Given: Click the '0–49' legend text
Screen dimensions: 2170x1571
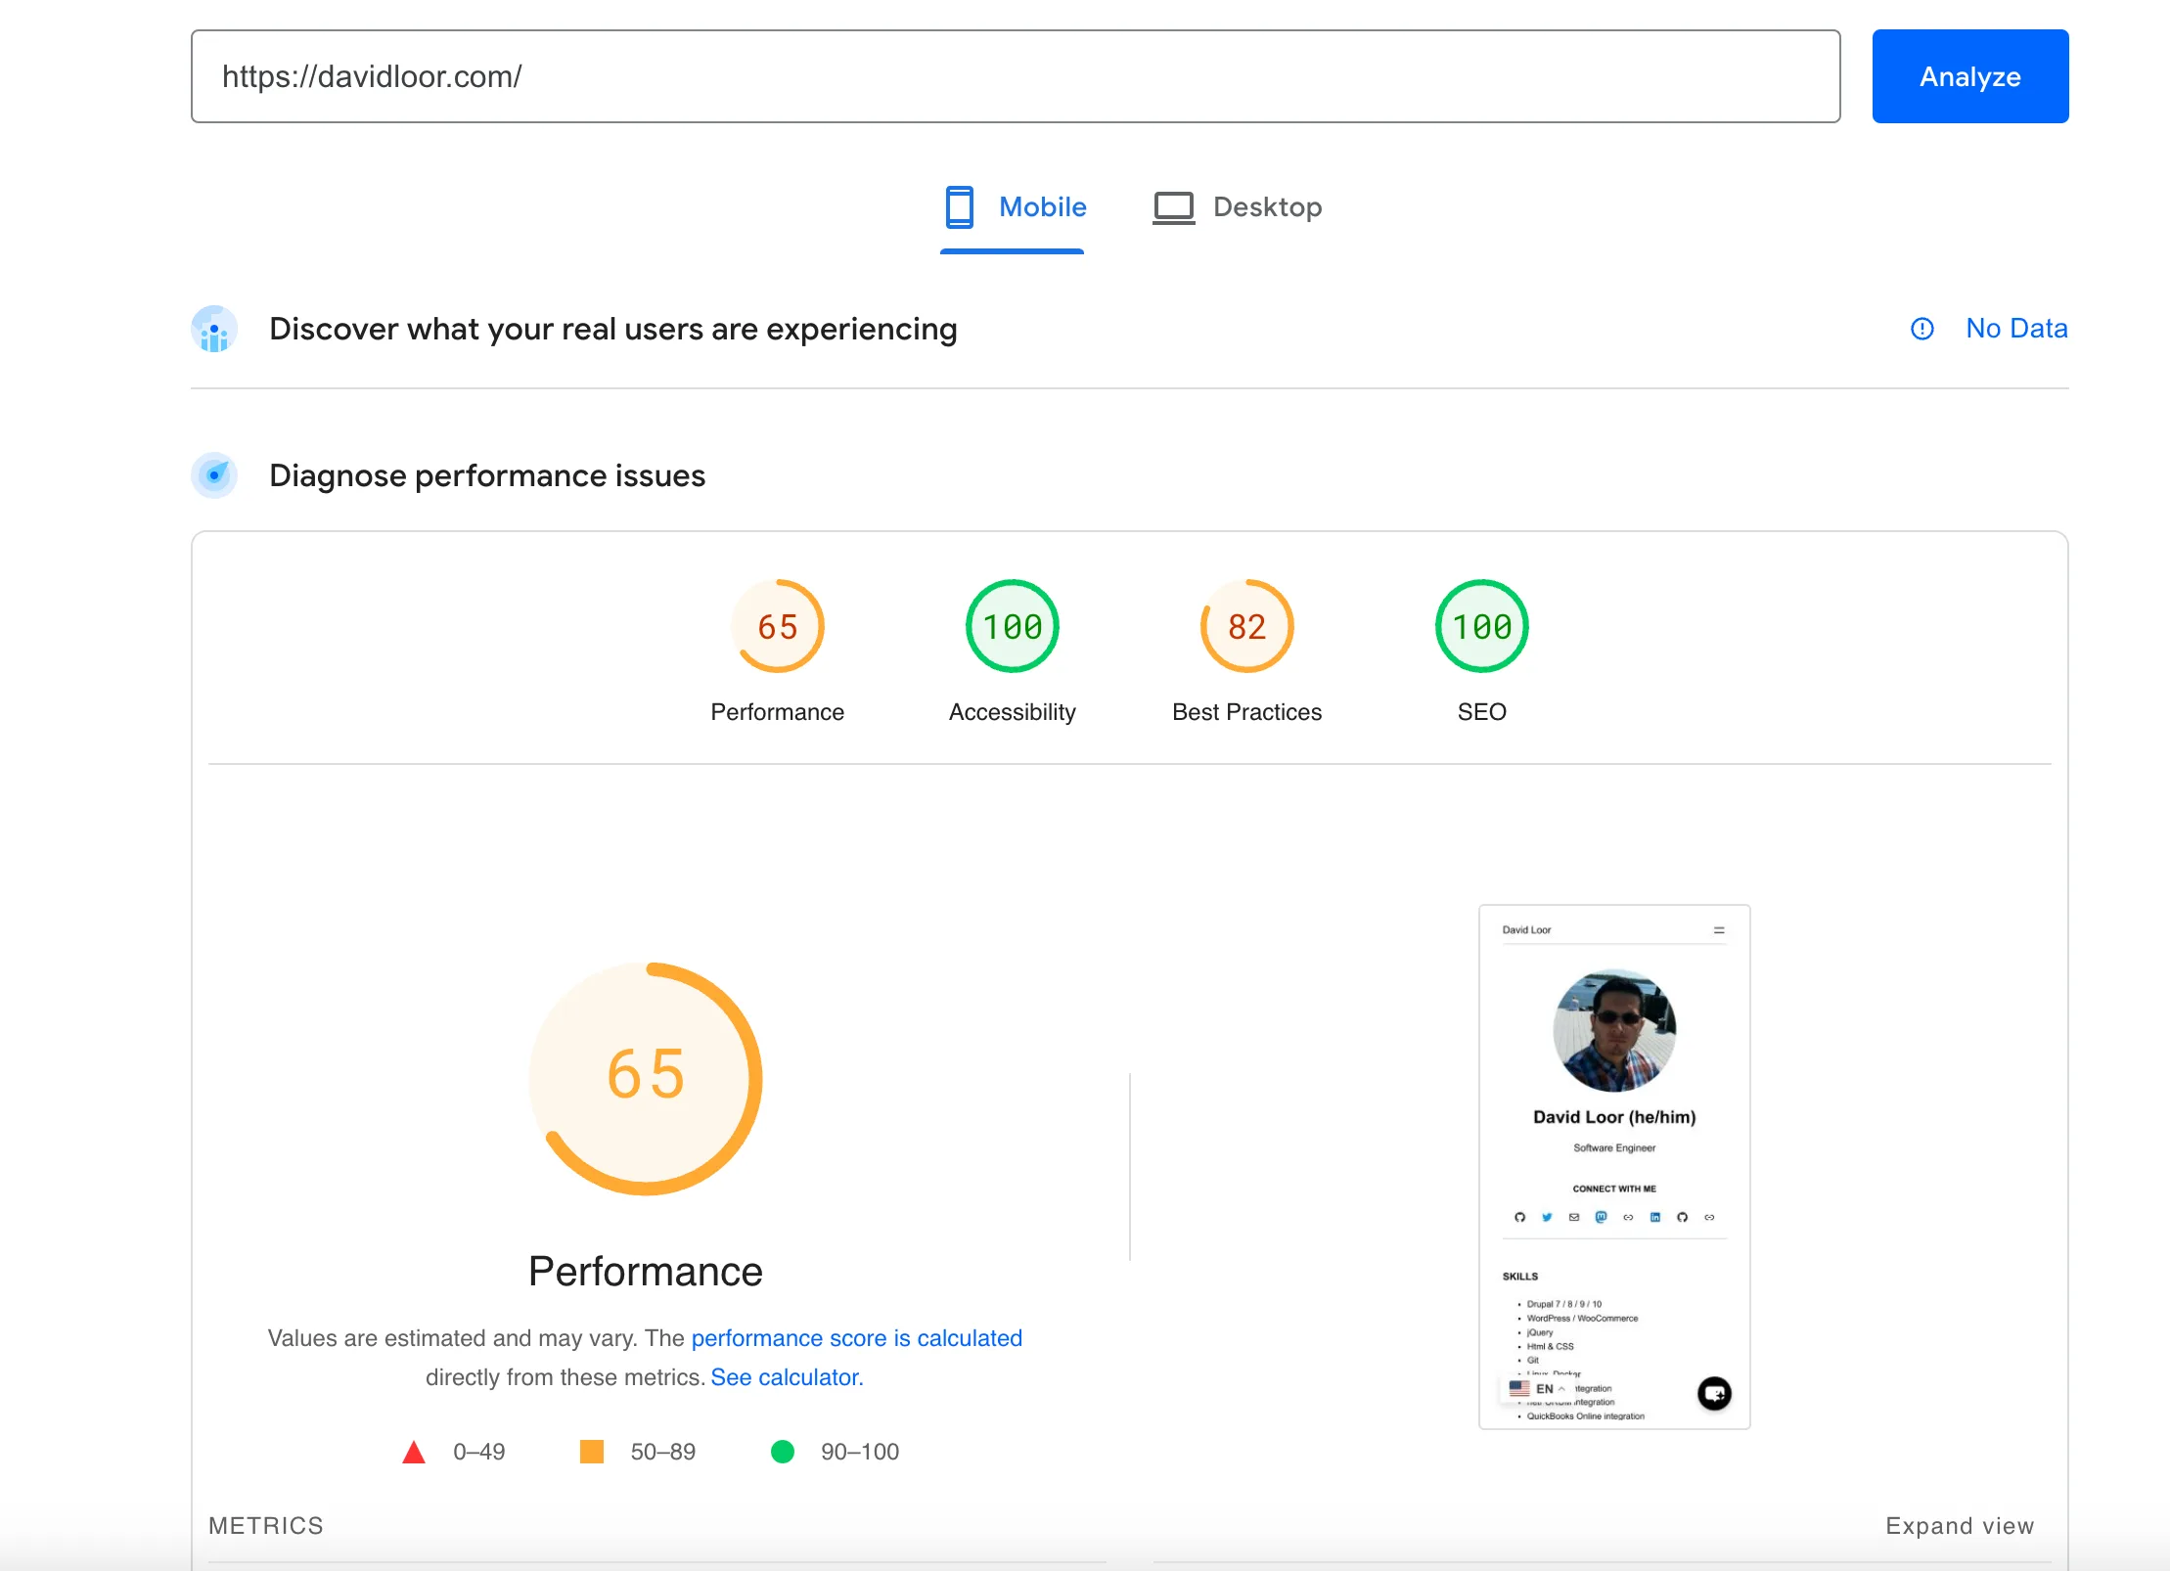Looking at the screenshot, I should click(x=479, y=1452).
